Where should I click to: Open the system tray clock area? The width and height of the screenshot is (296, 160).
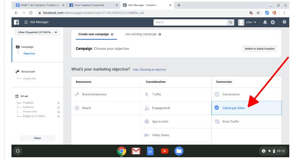[x=273, y=151]
